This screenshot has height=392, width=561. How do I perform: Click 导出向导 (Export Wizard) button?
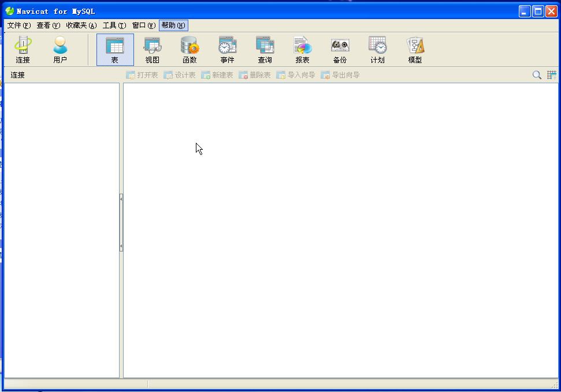point(340,75)
